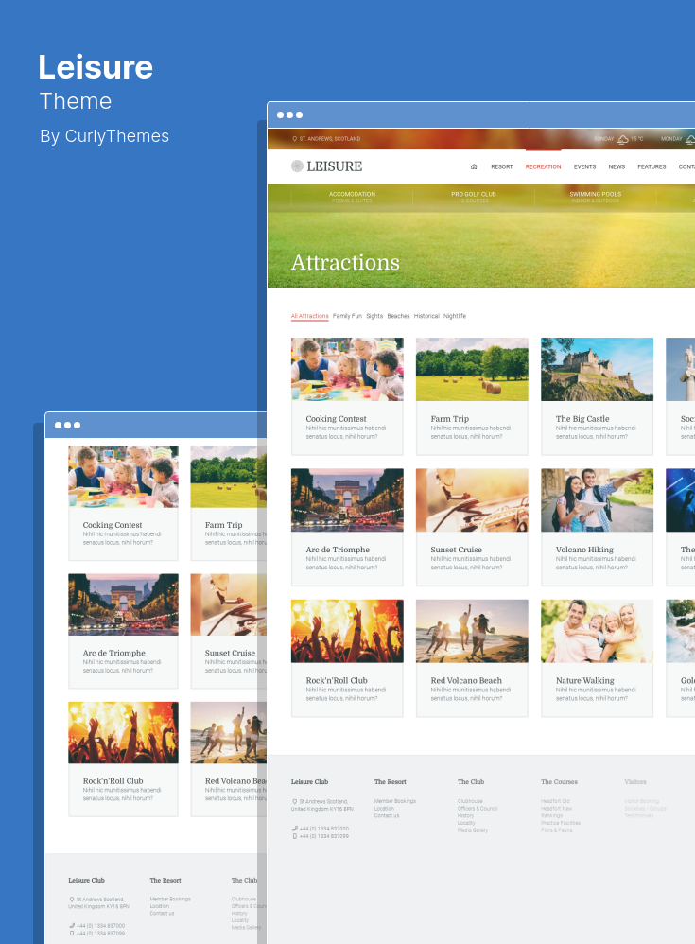This screenshot has height=944, width=695.
Task: Open the Officers & Council footer link in large preview
Action: (x=478, y=809)
